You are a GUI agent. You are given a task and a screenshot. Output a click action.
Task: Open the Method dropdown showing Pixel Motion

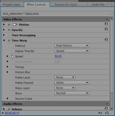[72, 46]
